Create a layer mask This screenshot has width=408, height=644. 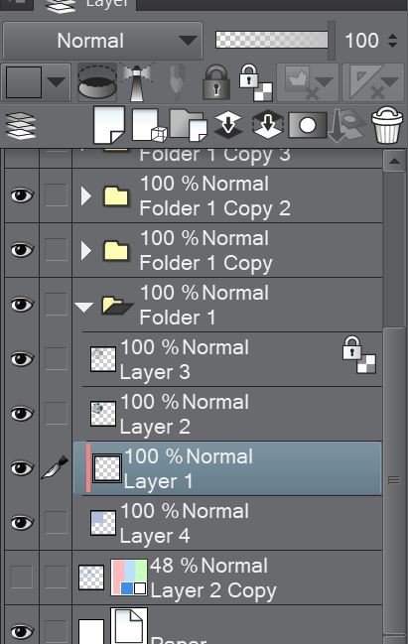tap(308, 125)
